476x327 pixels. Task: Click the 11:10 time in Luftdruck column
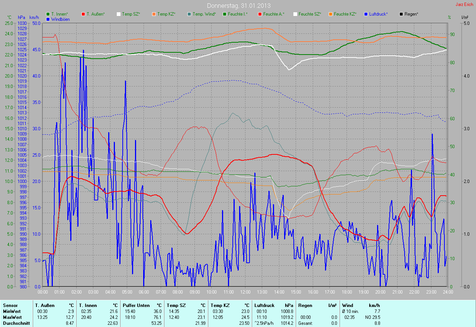point(262,317)
